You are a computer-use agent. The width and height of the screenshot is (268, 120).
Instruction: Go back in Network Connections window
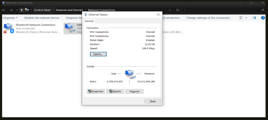[4, 10]
